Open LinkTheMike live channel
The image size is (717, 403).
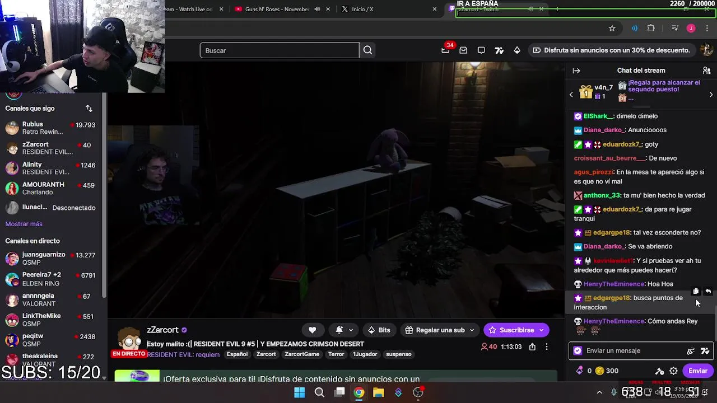[50, 320]
